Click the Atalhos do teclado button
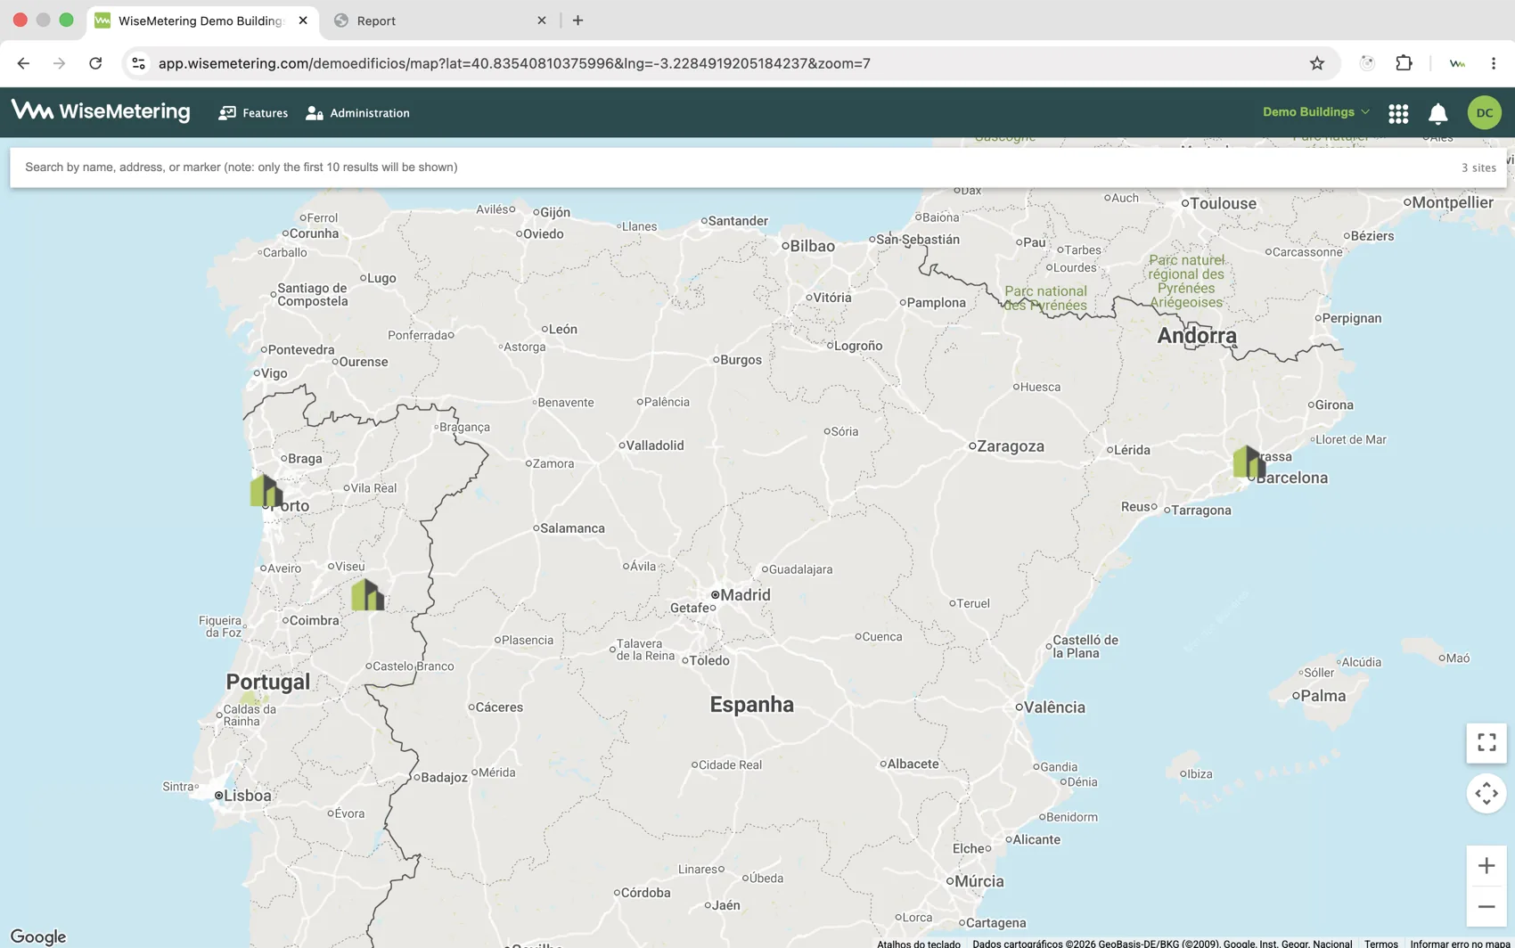The image size is (1515, 948). tap(919, 943)
